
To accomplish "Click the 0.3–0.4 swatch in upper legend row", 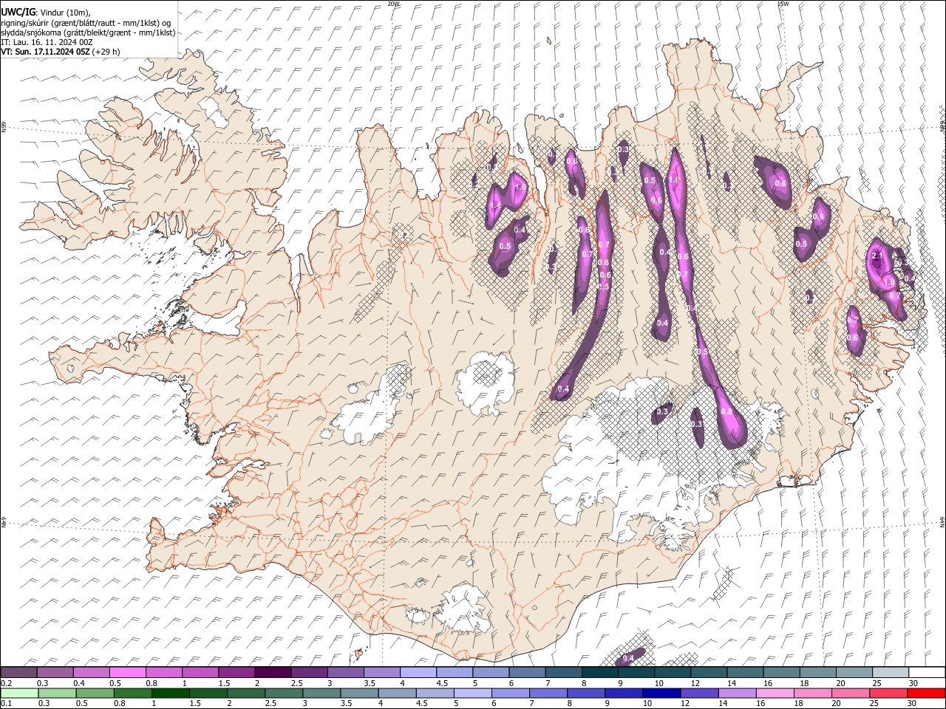I will pyautogui.click(x=55, y=673).
